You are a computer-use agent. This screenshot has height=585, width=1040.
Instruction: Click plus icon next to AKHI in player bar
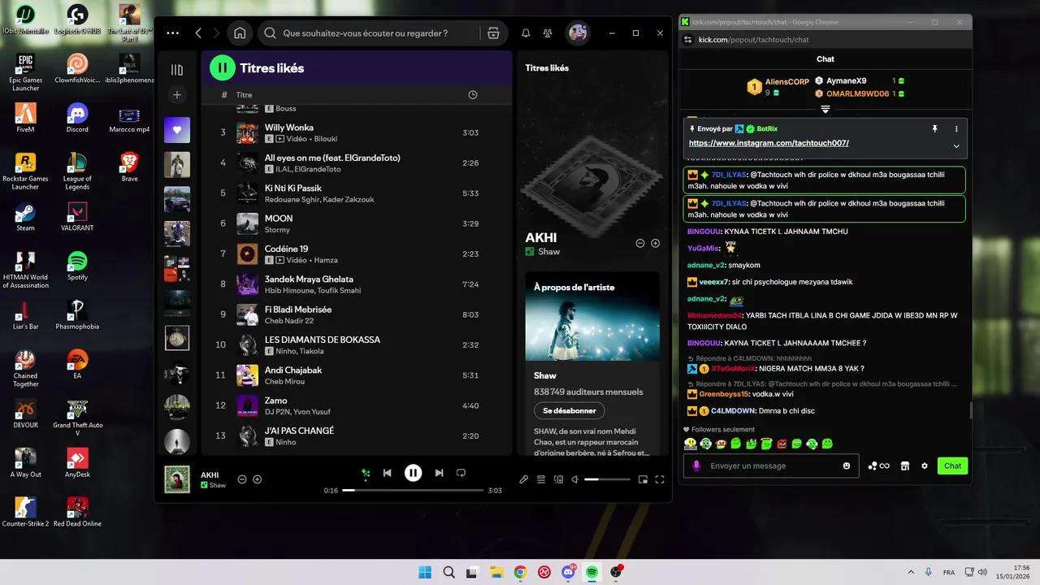click(257, 479)
